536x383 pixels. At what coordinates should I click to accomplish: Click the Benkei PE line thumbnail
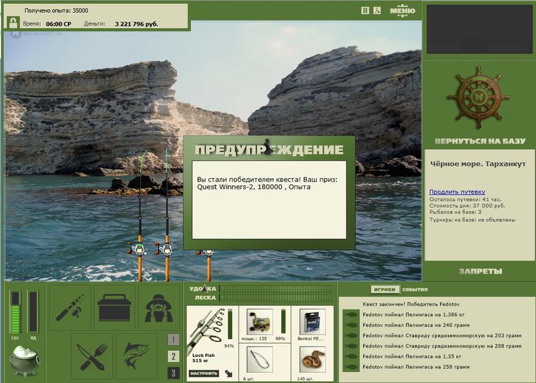pos(312,321)
